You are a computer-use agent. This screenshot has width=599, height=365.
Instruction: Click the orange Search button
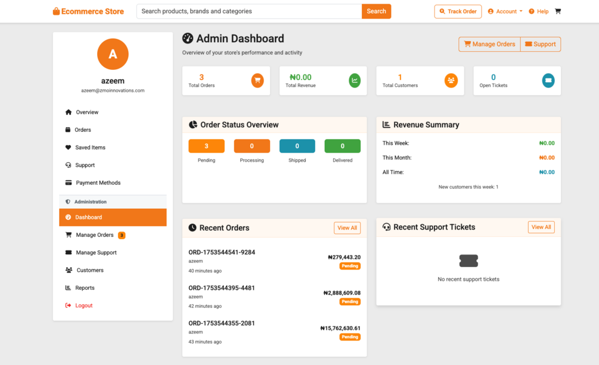[376, 11]
